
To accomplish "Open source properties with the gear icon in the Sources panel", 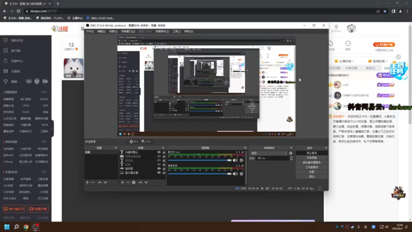I will (x=134, y=183).
